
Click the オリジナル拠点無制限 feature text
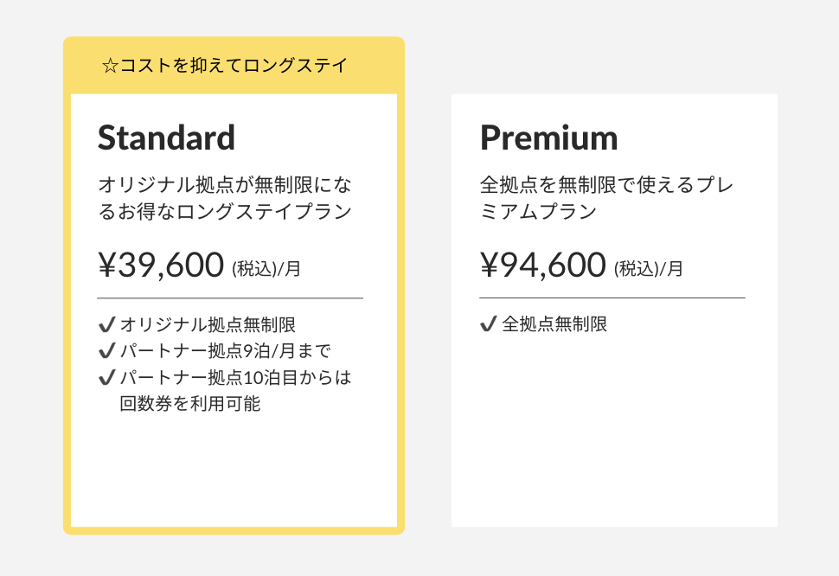click(208, 325)
